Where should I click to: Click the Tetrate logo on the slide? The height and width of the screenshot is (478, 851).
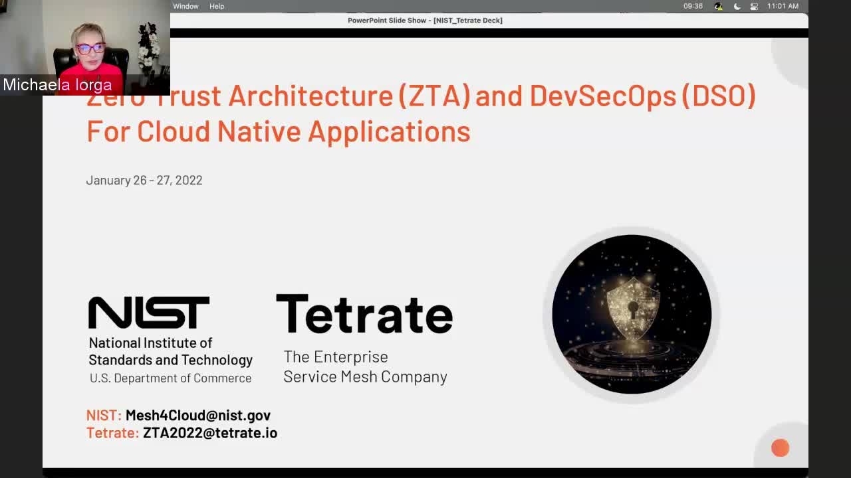[x=364, y=314]
